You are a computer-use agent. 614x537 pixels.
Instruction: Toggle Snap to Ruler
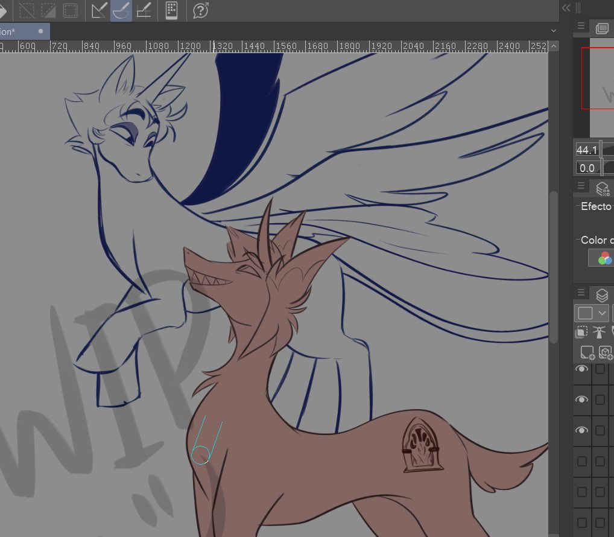tap(99, 11)
